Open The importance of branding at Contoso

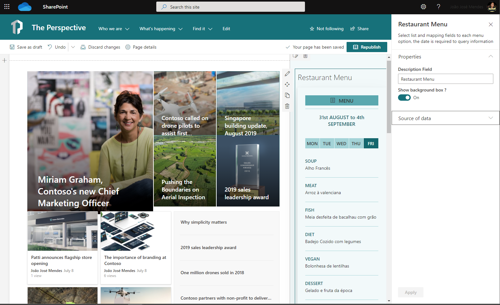point(135,260)
